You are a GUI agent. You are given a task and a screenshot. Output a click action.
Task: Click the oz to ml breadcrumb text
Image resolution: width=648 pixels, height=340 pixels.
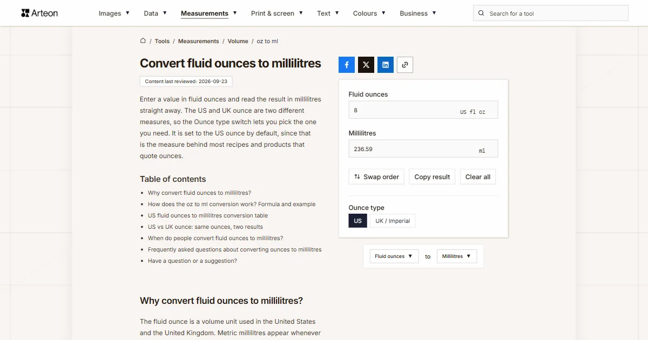coord(267,41)
